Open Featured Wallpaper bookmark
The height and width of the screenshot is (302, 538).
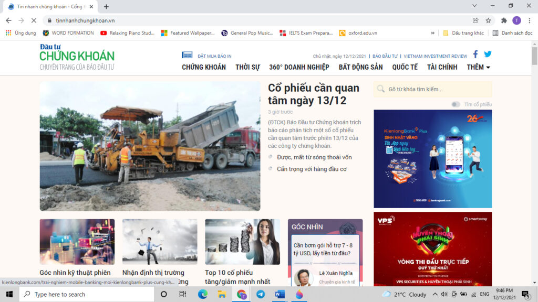[x=188, y=33]
